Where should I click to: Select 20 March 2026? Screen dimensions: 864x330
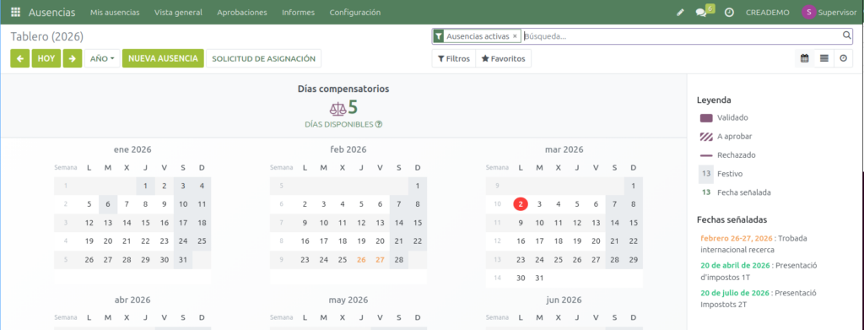(x=596, y=241)
